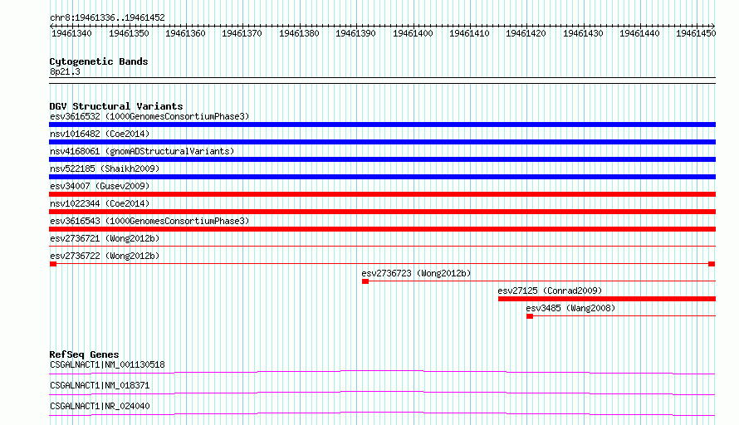Click ruler position 19461350

tap(129, 33)
